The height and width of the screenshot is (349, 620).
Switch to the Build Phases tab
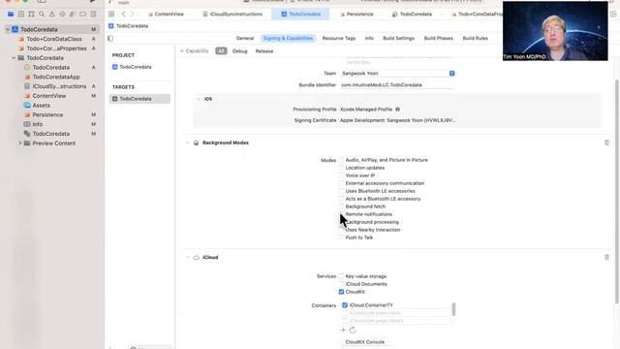[x=439, y=39]
